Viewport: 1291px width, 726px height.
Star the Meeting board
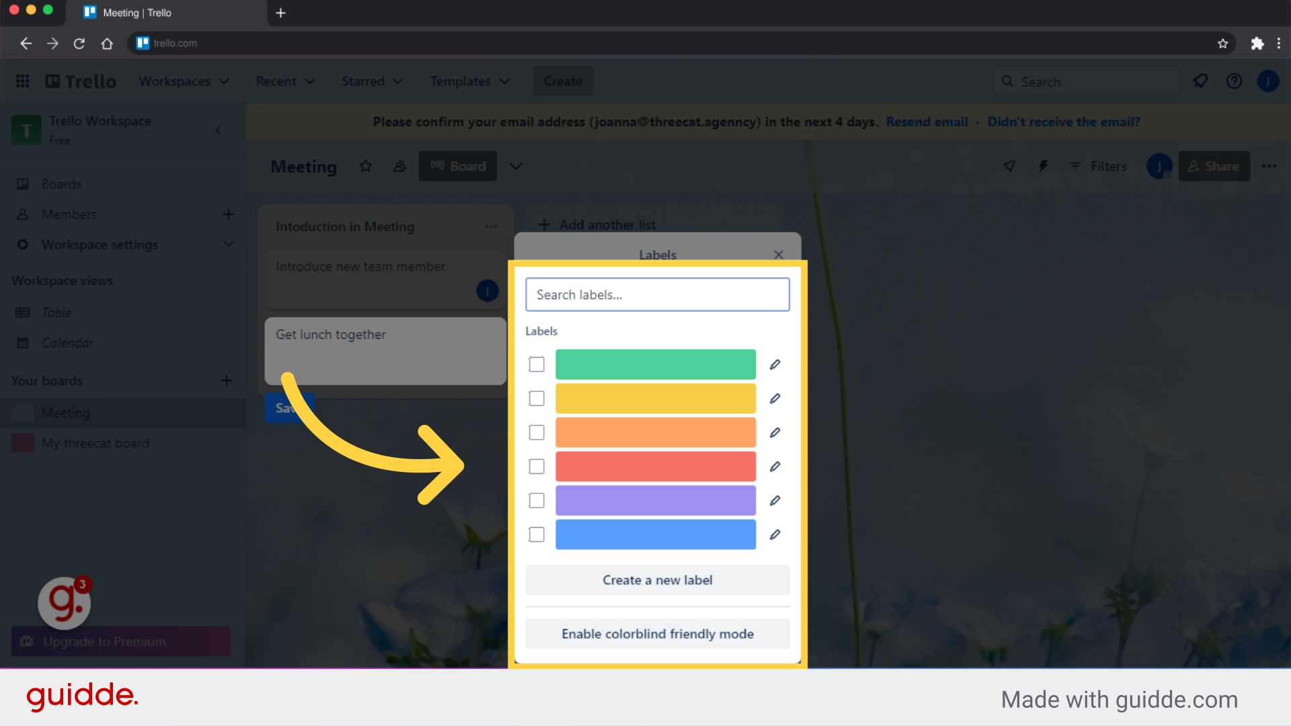click(366, 166)
